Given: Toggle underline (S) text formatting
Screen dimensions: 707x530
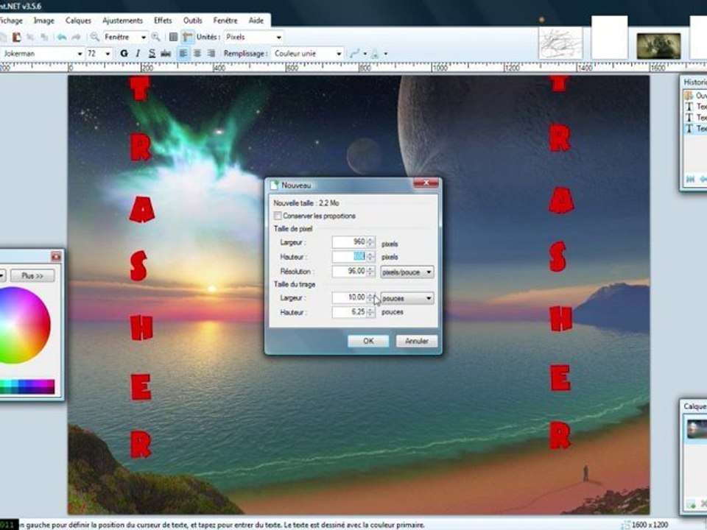Looking at the screenshot, I should (152, 53).
